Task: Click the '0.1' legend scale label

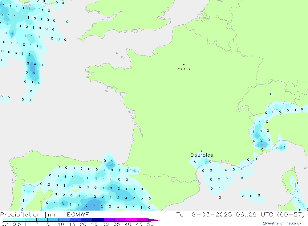Action: point(5,224)
